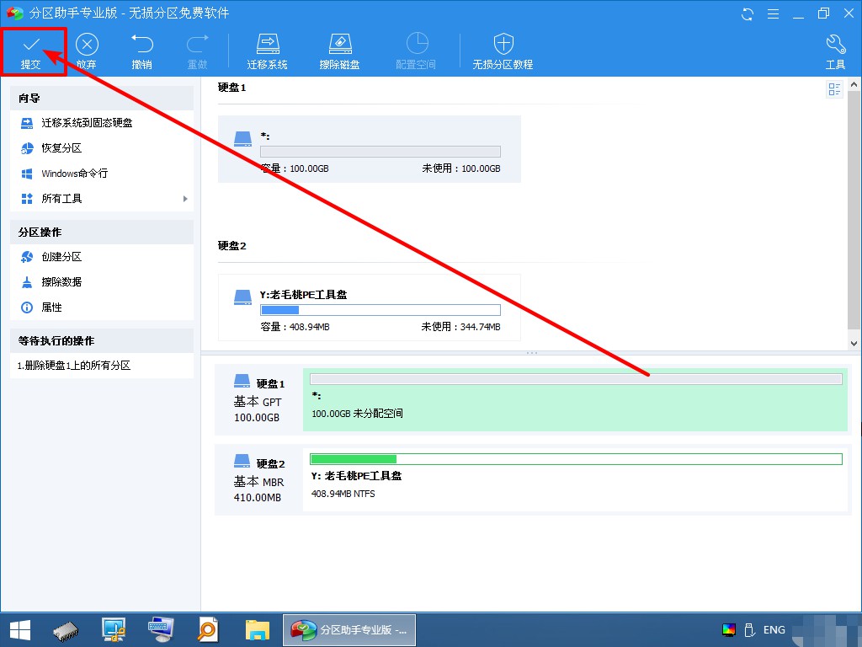Screen dimensions: 862x647
Task: Expand the 所有工具 submenu arrow
Action: (x=185, y=199)
